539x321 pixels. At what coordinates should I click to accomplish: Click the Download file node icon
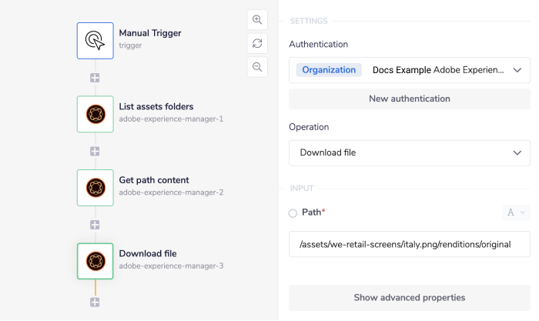tap(95, 261)
